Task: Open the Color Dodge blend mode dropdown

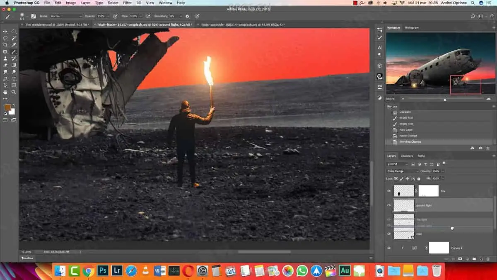Action: [403, 171]
